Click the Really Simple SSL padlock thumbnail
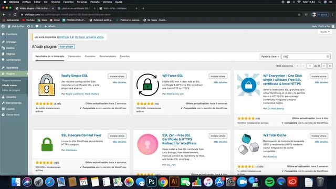 point(47,85)
